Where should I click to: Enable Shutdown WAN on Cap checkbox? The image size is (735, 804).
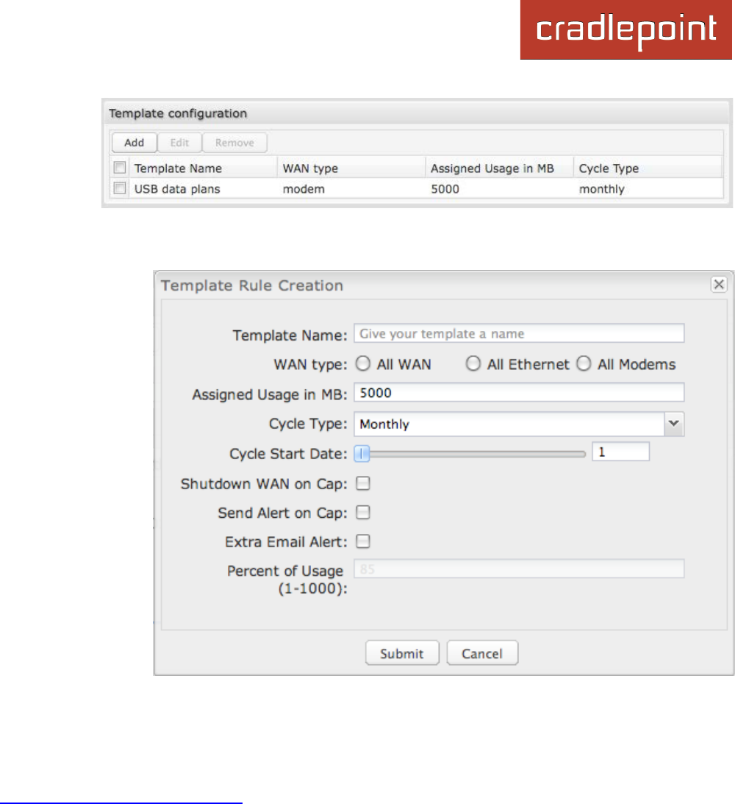pos(363,483)
